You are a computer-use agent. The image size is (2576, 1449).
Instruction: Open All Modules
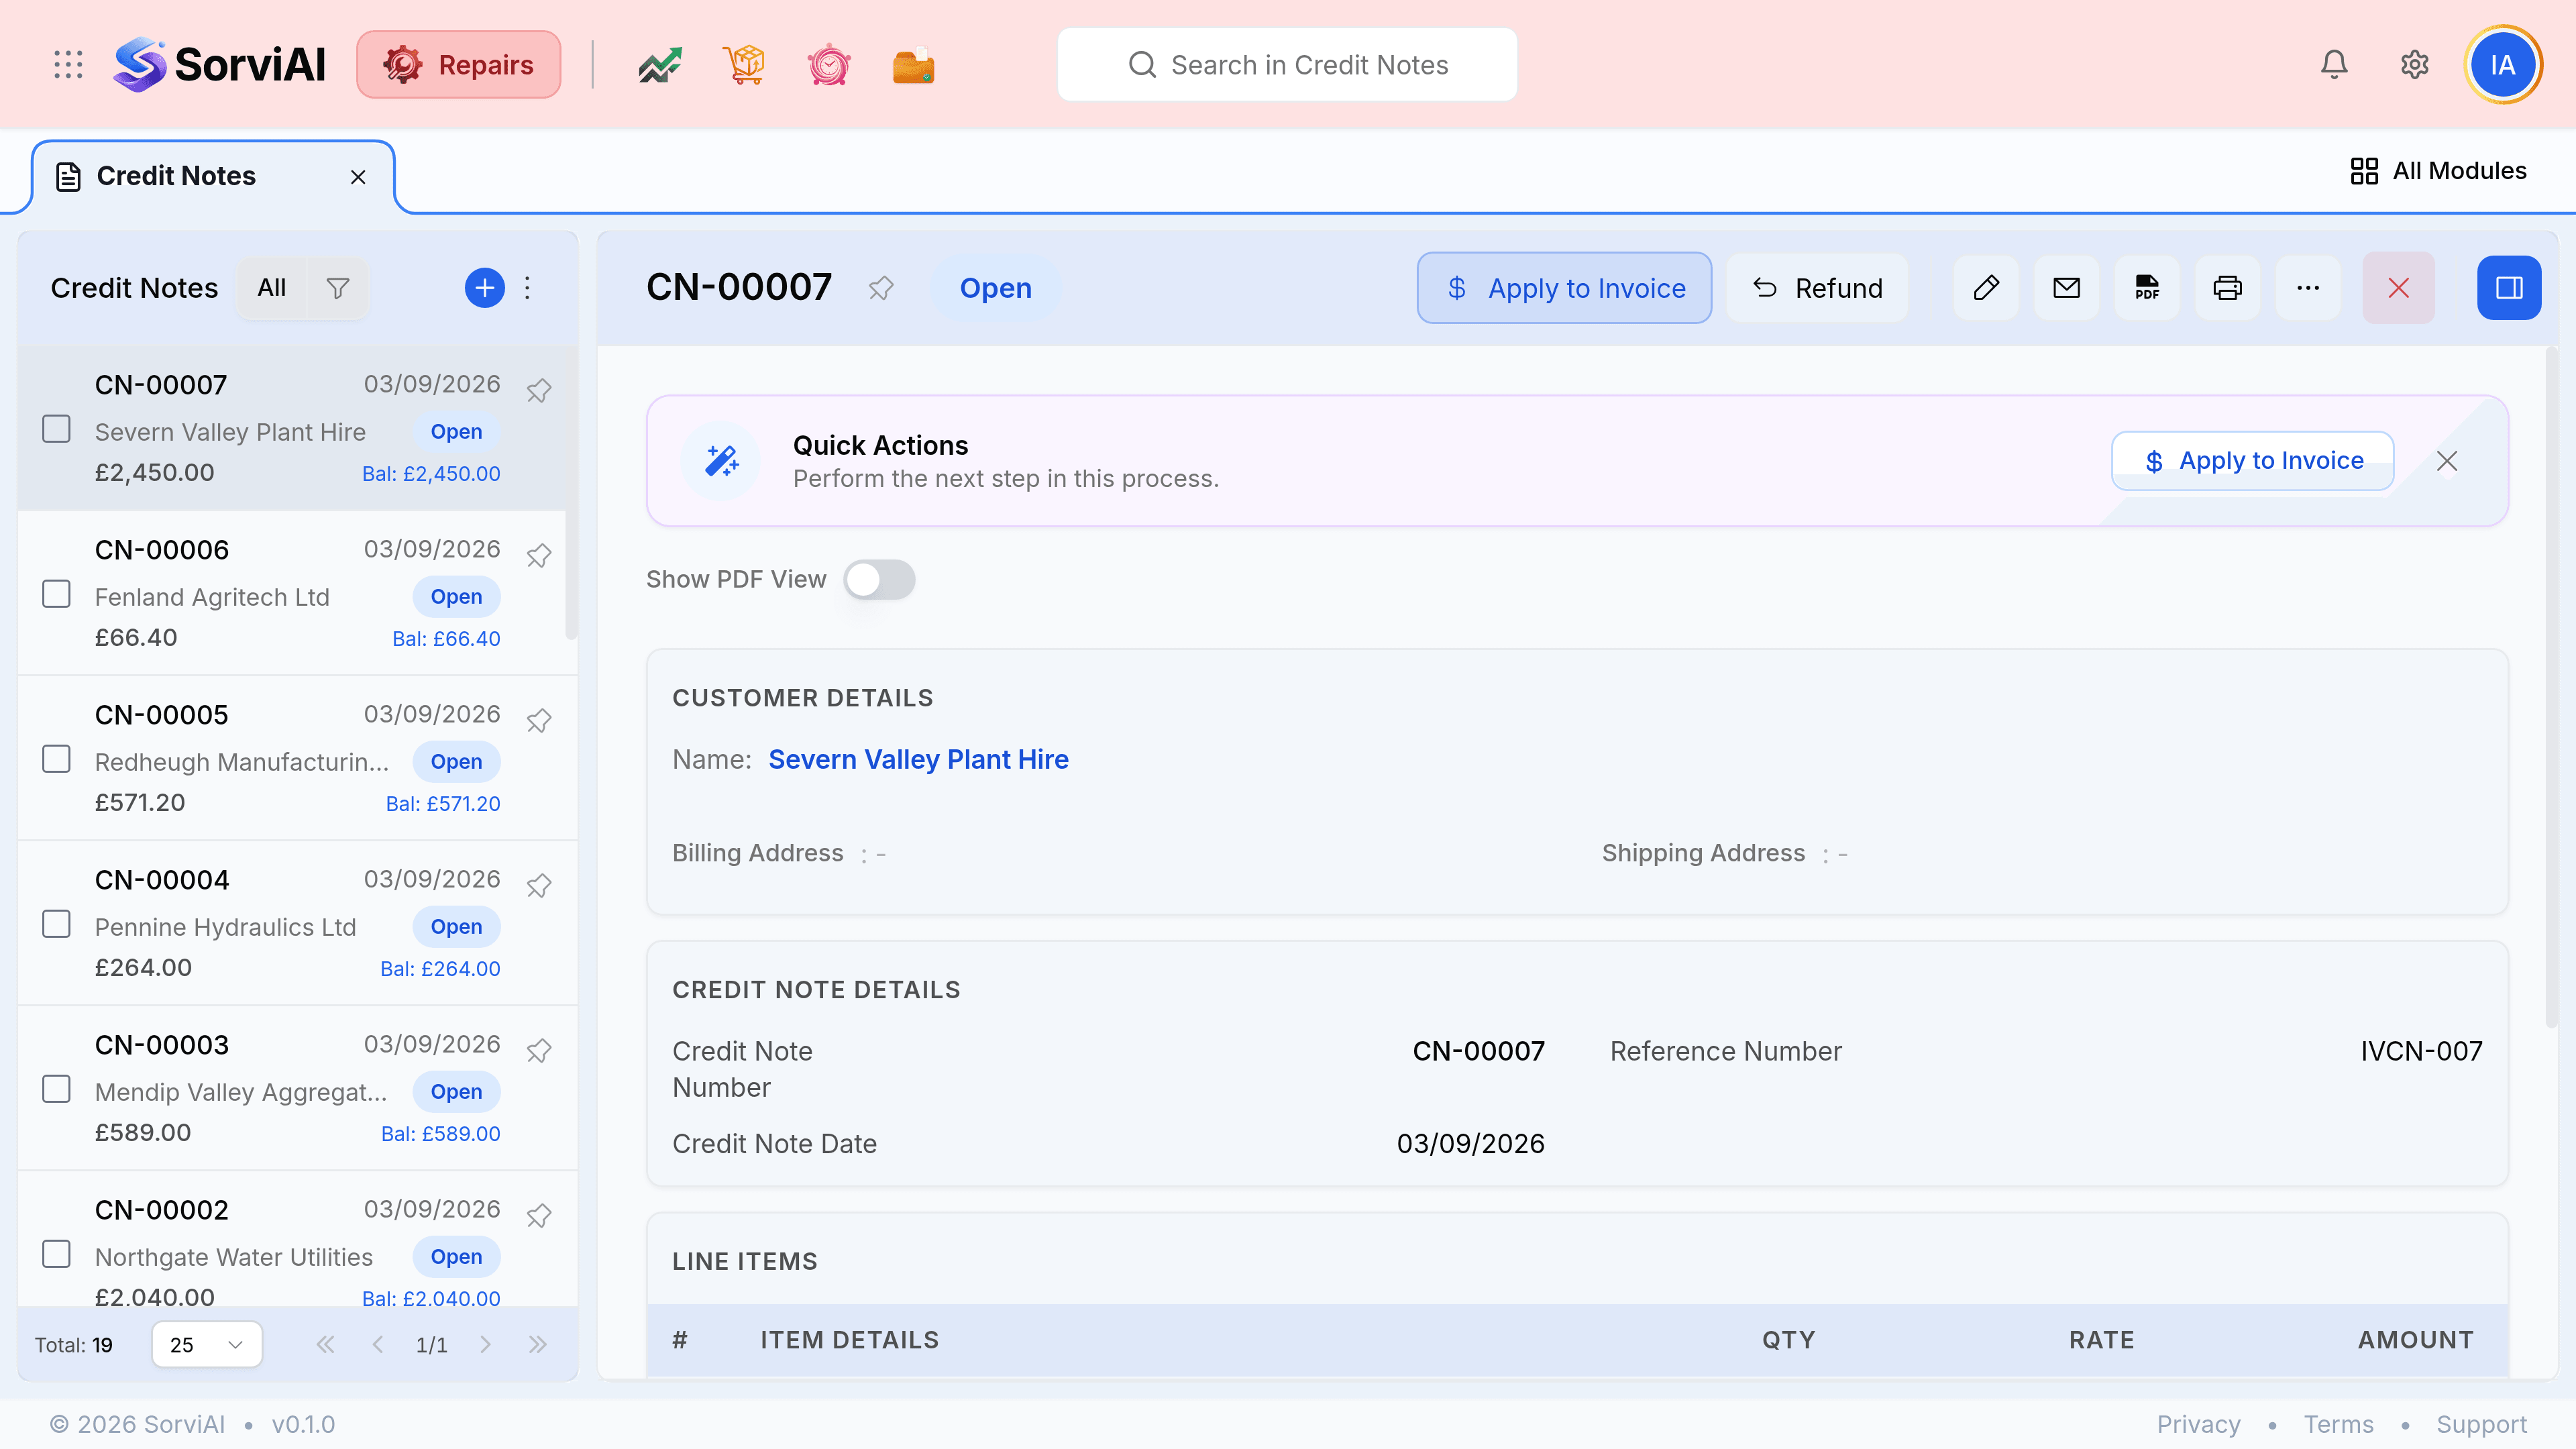click(2438, 171)
